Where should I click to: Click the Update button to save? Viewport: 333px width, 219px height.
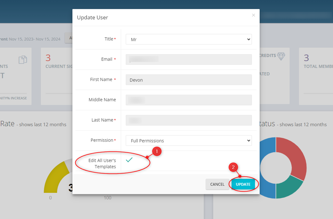pyautogui.click(x=243, y=184)
